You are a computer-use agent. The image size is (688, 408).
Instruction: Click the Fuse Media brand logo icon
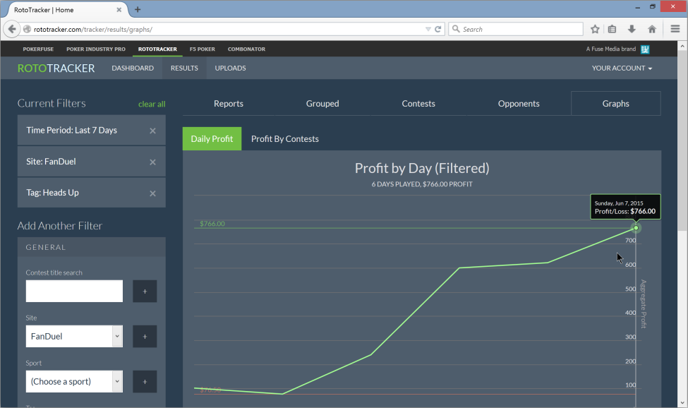(645, 49)
